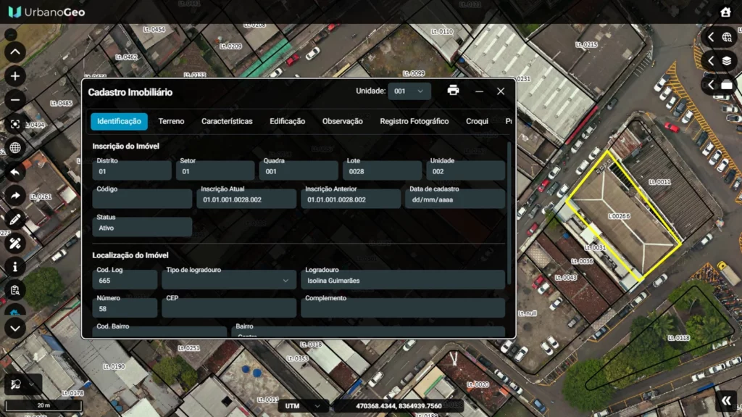Click the information identify tool

click(x=15, y=267)
